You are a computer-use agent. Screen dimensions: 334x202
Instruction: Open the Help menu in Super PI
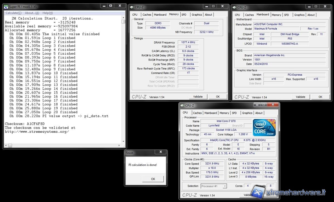pyautogui.click(x=48, y=13)
